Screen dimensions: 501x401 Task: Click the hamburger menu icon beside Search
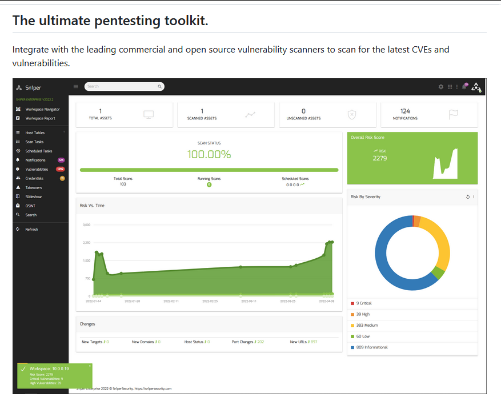point(76,86)
